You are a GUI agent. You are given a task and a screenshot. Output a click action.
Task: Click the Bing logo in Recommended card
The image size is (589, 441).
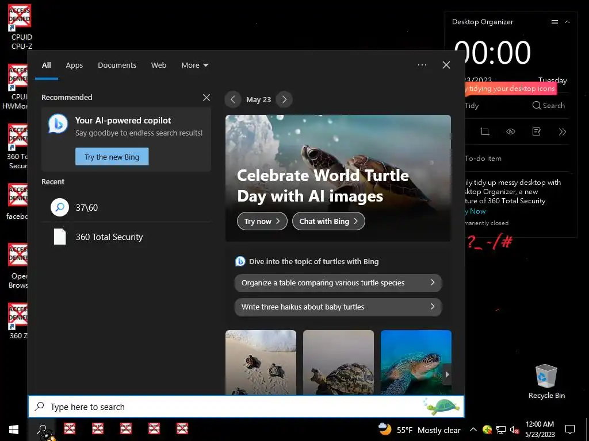58,124
